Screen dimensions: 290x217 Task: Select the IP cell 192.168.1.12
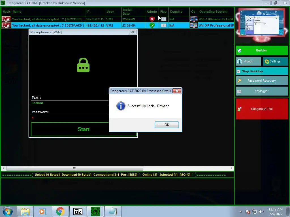click(x=95, y=25)
